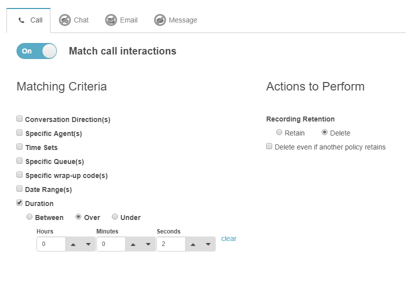Click the Message tab icon
Screen dimensions: 406x290
click(160, 20)
